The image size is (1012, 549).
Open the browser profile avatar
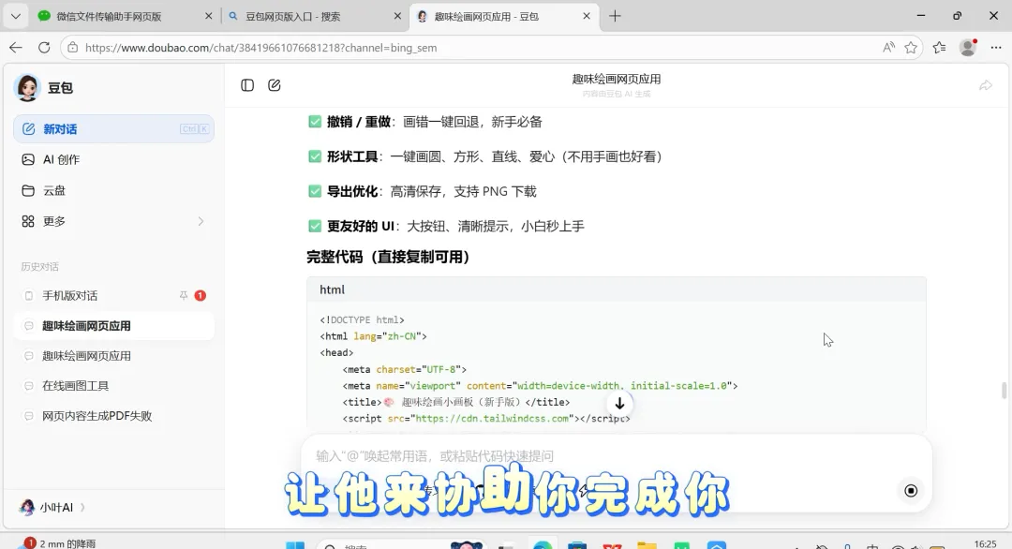point(967,48)
